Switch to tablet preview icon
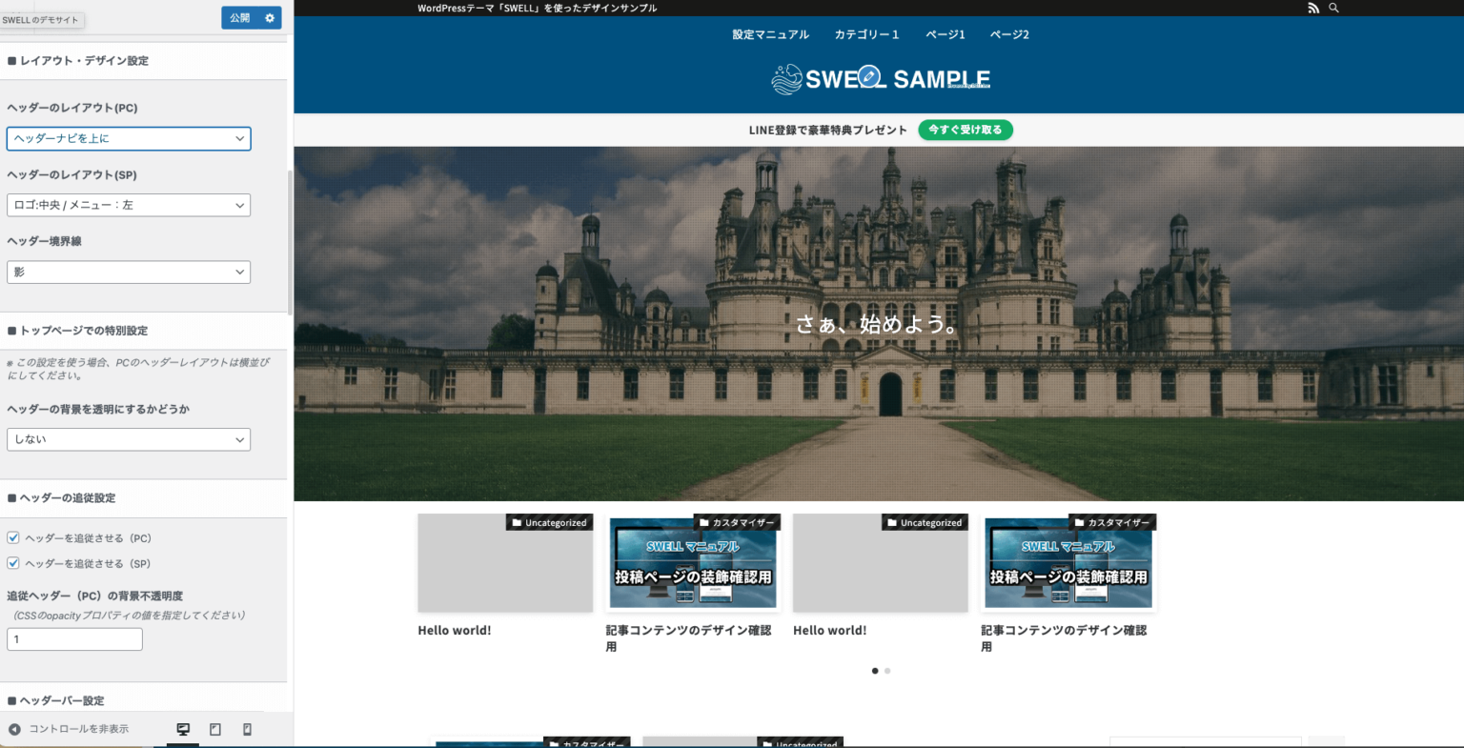 (x=215, y=729)
